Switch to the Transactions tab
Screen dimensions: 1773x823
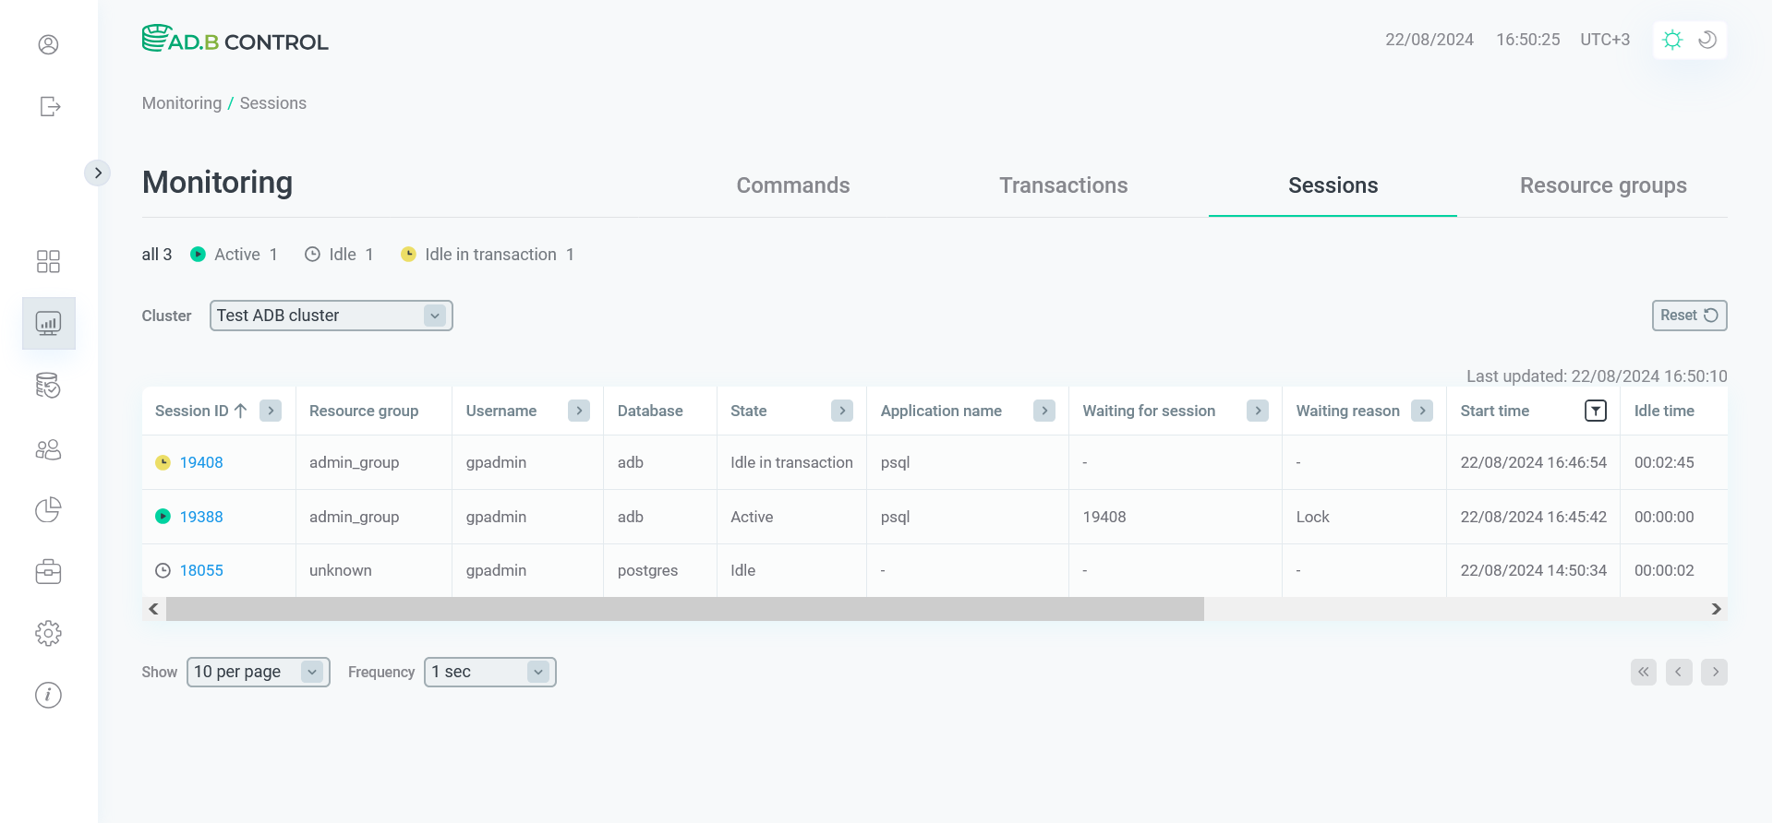tap(1063, 185)
